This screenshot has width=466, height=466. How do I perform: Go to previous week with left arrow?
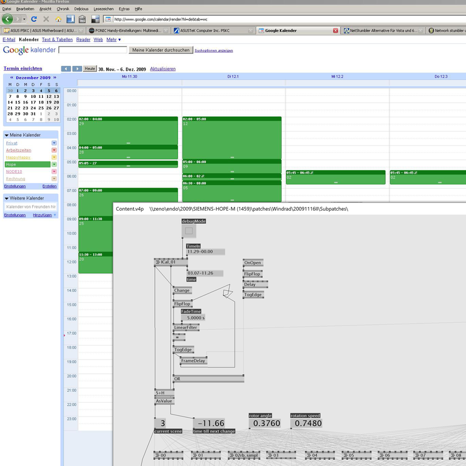[66, 68]
